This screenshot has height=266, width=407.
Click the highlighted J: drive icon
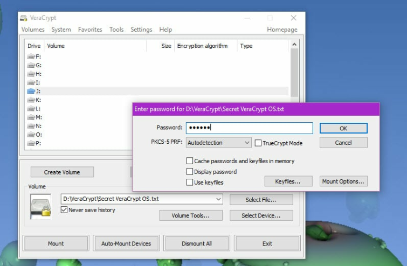tap(31, 91)
